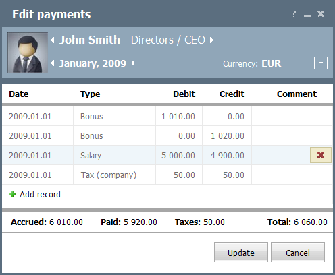Viewport: 335px width, 275px height.
Task: Click the Add record link
Action: 40,195
